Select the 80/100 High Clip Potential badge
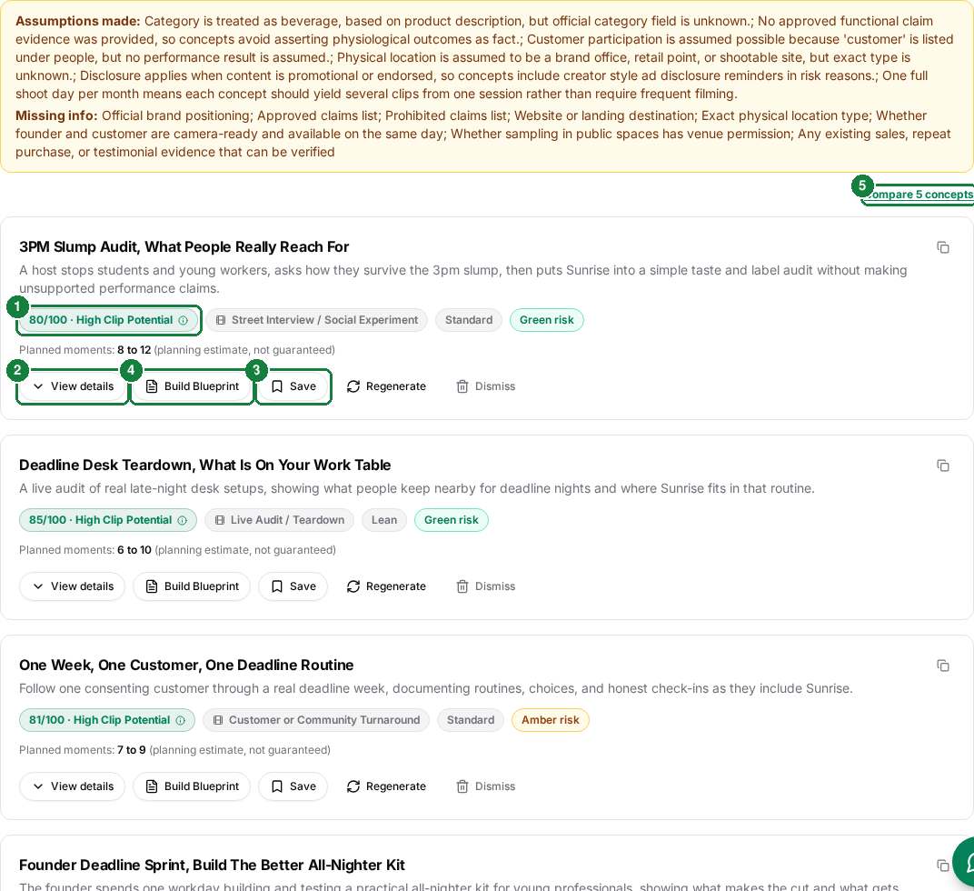Image resolution: width=974 pixels, height=891 pixels. (x=108, y=320)
